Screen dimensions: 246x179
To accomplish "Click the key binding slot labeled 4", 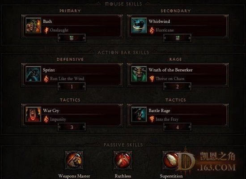I will tap(177, 127).
